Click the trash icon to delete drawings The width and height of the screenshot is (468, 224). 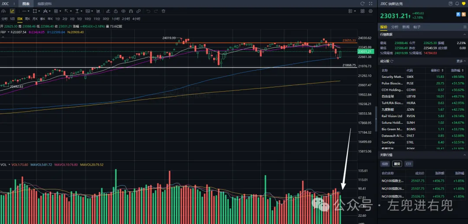163,11
